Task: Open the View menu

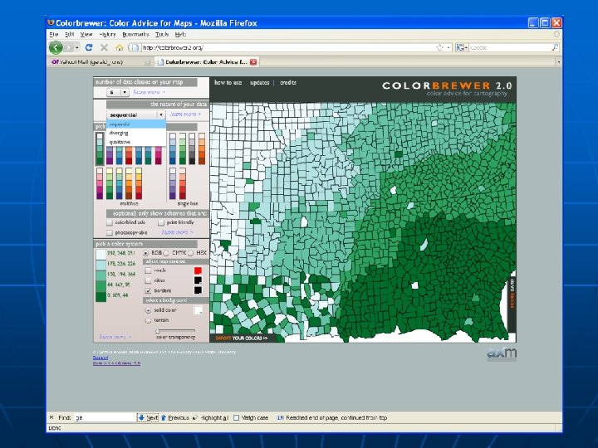Action: coord(86,34)
